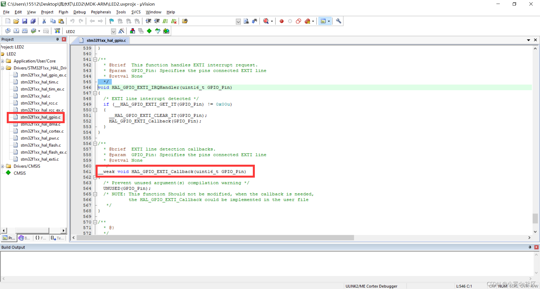Viewport: 540px width, 289px height.
Task: Click the editor vertical scrollbar thumb
Action: point(535,218)
